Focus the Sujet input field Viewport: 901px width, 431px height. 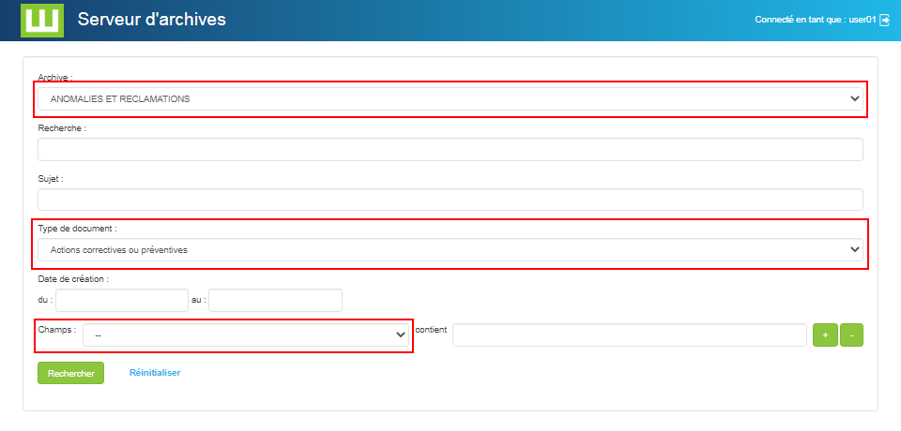[x=450, y=200]
